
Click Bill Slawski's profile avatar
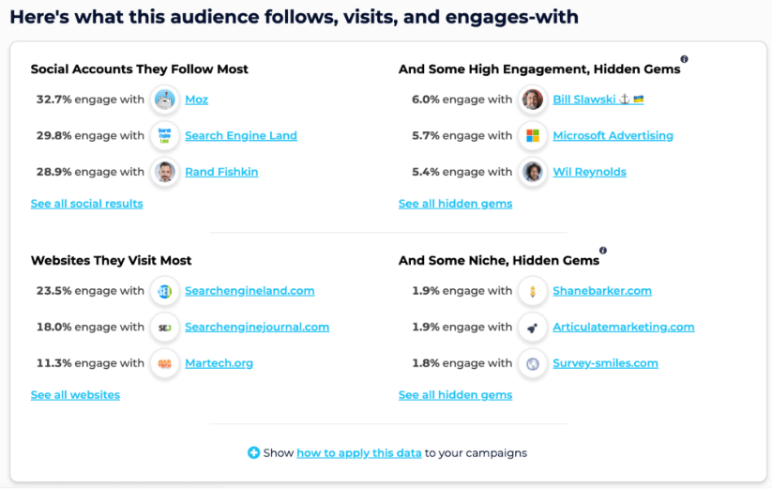click(533, 99)
